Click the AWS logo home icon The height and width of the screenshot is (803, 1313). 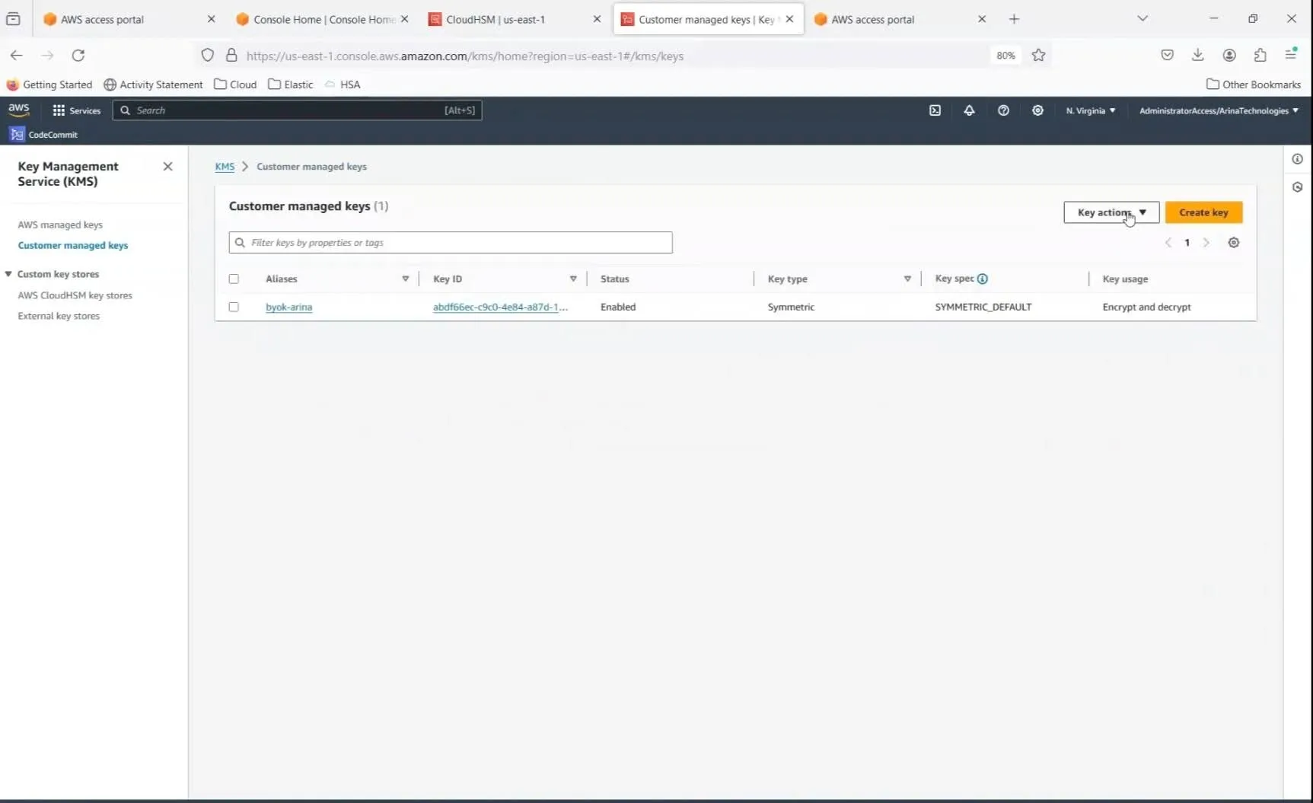19,110
